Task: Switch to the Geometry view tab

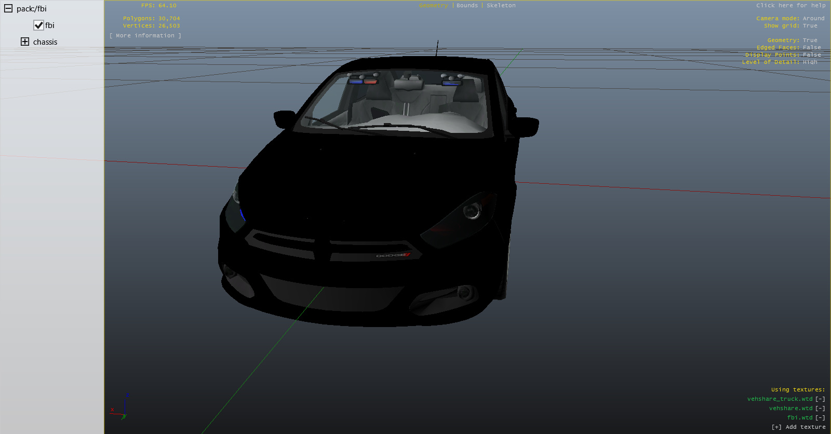Action: pos(433,6)
